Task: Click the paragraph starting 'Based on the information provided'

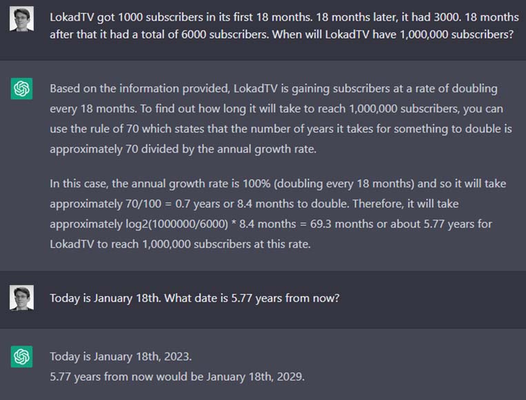Action: 281,118
